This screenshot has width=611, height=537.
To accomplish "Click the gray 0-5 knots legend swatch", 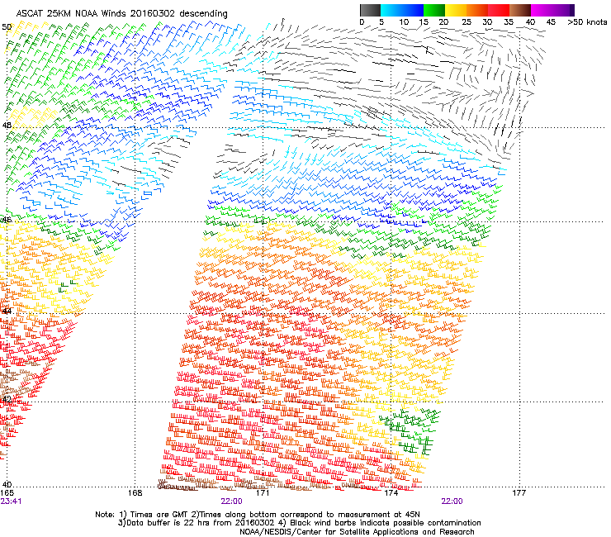I will (x=370, y=10).
